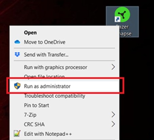Expand the 7-Zip submenu arrow
Viewport: 154px width, 140px height.
[113, 115]
